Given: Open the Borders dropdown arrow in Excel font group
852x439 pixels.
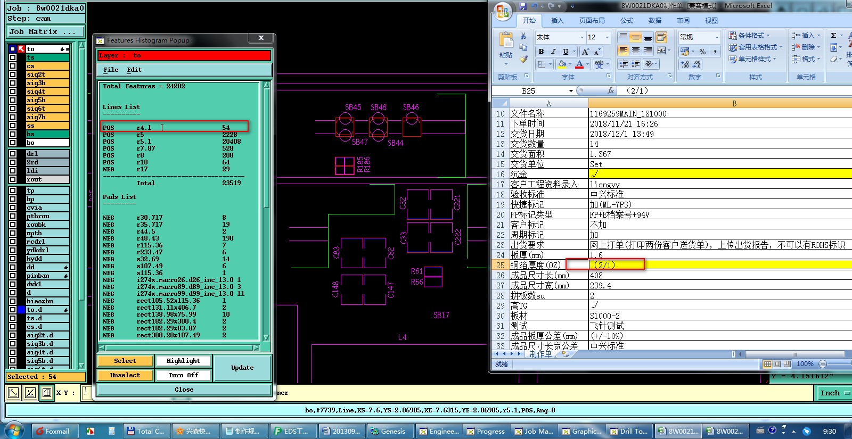Looking at the screenshot, I should [550, 64].
